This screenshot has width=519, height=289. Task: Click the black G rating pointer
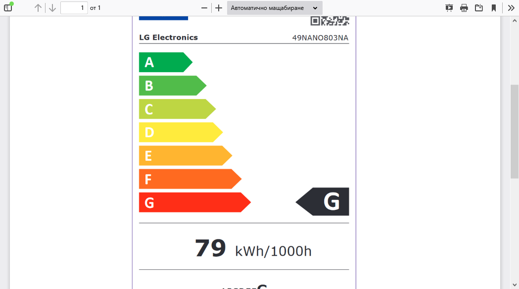point(323,201)
